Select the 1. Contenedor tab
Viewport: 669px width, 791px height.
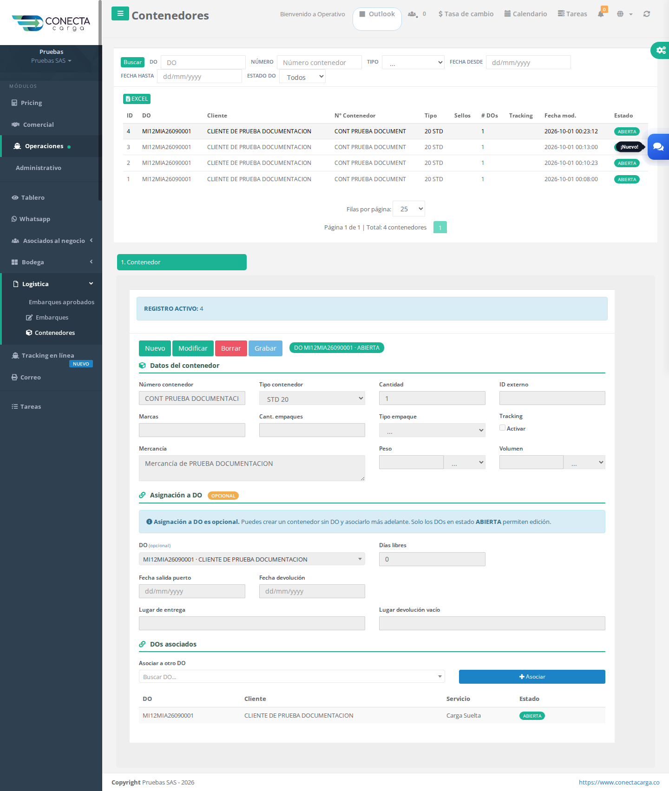click(182, 262)
